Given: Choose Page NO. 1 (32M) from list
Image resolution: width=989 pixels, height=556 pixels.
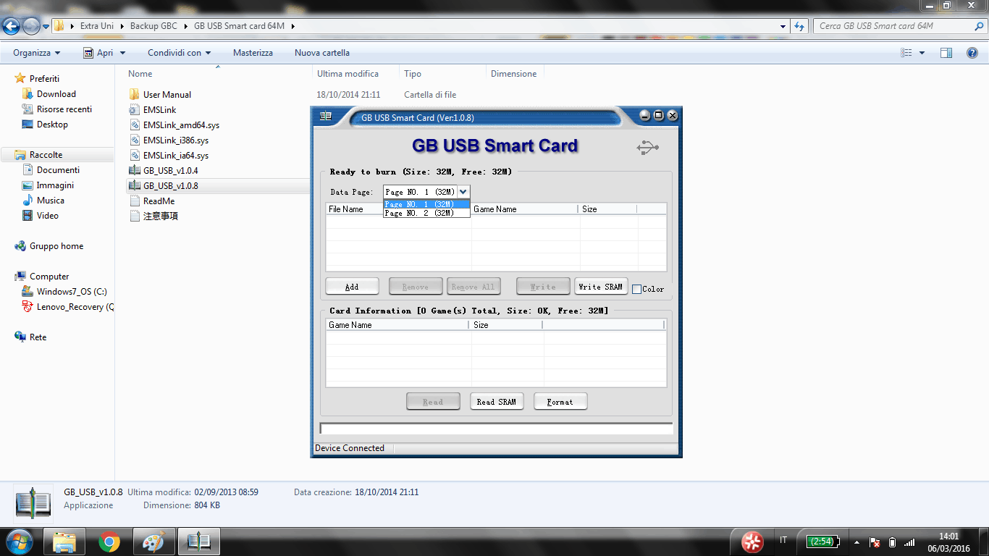Looking at the screenshot, I should pyautogui.click(x=426, y=204).
